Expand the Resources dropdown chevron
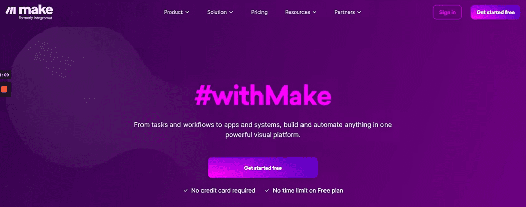The width and height of the screenshot is (526, 207). [315, 12]
